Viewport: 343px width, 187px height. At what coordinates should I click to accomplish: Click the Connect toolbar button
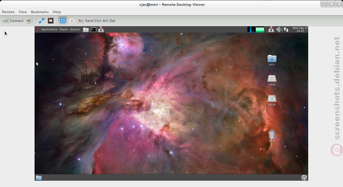pos(13,21)
